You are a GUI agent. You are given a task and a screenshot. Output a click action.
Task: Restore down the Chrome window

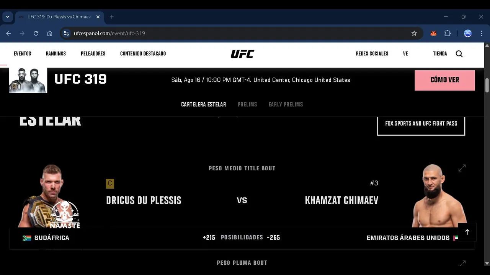click(464, 17)
